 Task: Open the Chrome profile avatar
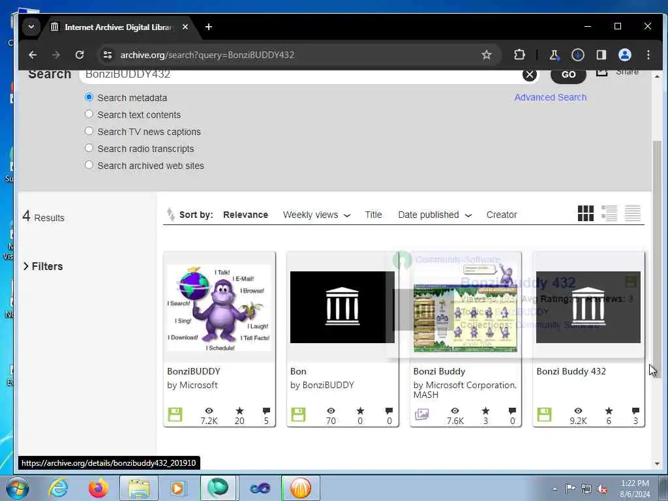tap(624, 55)
